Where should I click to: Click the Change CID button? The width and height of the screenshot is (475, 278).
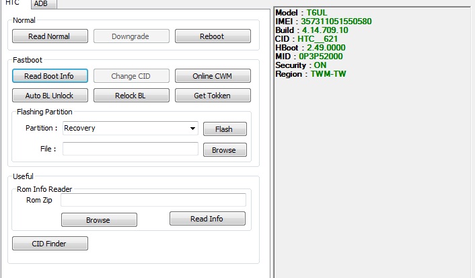point(131,76)
